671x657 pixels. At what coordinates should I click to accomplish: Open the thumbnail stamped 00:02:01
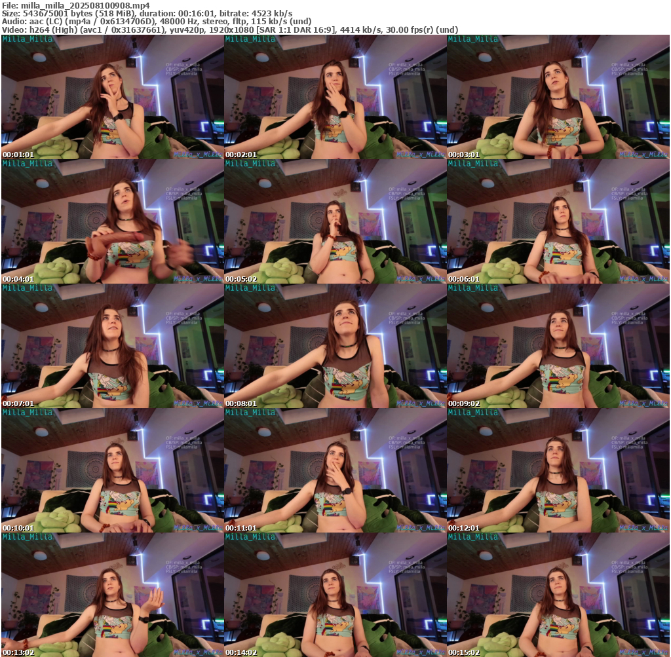(x=335, y=97)
